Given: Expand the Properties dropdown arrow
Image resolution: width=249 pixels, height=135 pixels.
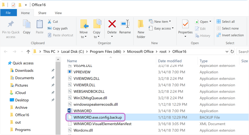Looking at the screenshot, I should click(x=185, y=37).
